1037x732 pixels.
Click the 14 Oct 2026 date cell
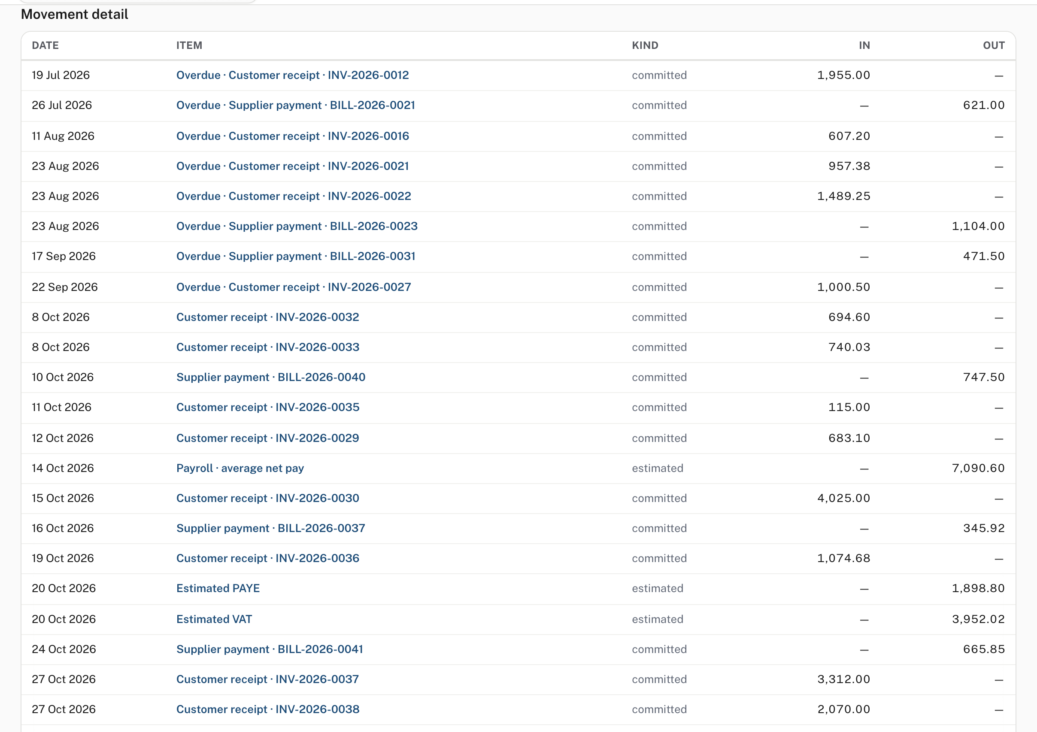[63, 468]
